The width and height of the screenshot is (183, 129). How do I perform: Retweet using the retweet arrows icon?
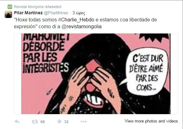click(x=35, y=122)
